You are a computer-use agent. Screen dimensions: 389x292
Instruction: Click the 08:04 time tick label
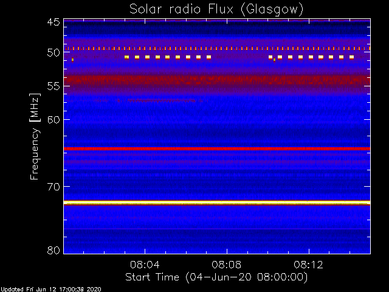(145, 265)
